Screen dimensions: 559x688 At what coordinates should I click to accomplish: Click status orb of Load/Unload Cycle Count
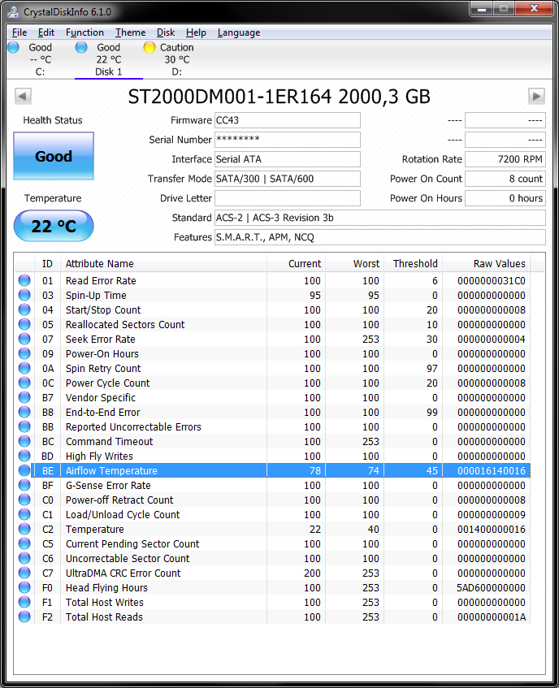tap(24, 514)
